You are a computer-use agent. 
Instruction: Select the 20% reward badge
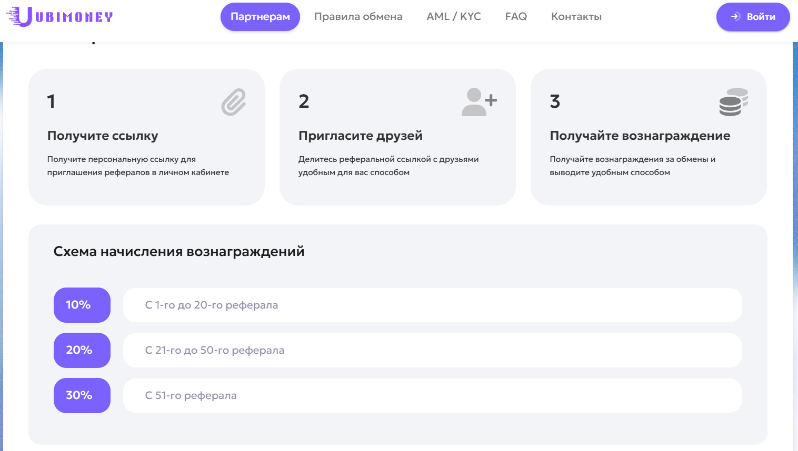pyautogui.click(x=82, y=350)
